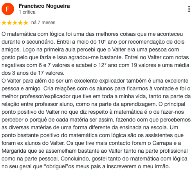Select the second yellow rating star
Screen dimensions: 193x171
9,23
